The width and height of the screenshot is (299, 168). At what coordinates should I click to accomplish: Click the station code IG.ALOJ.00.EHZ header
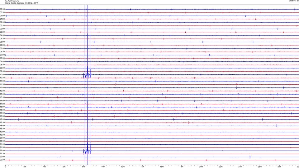(12, 1)
